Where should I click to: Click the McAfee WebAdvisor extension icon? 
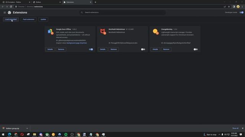(x=103, y=32)
